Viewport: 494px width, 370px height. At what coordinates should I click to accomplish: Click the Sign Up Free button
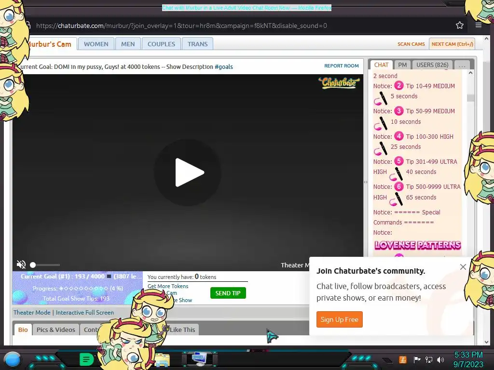(339, 319)
